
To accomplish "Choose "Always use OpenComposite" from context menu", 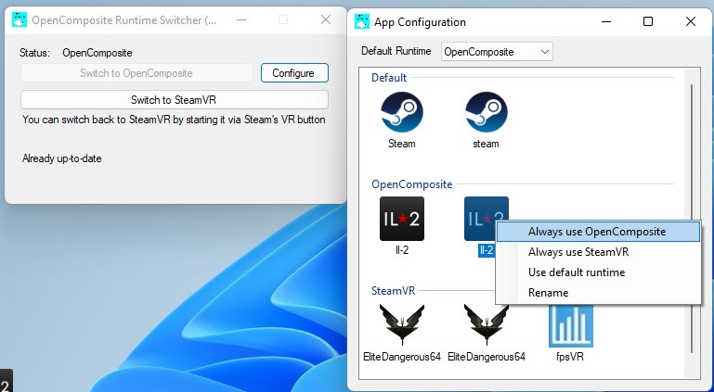I will [598, 232].
